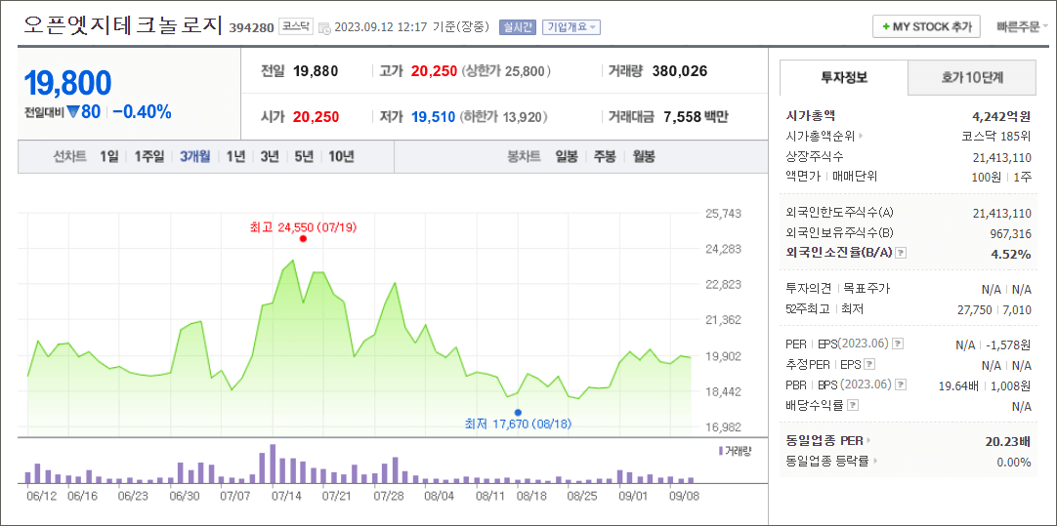This screenshot has width=1057, height=526.
Task: Click the 동일업종 등락률 link
Action: pyautogui.click(x=827, y=462)
